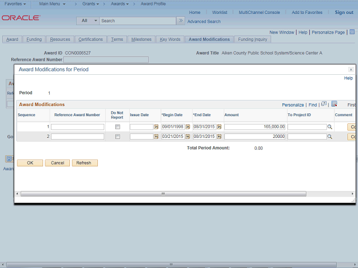Expand the Favorites dropdown menu
This screenshot has height=268, width=358.
[x=15, y=3]
